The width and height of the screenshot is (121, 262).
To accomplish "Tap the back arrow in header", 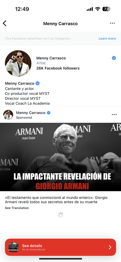I will click(x=5, y=23).
